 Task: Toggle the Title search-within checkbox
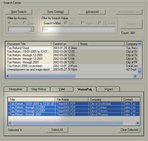pyautogui.click(x=66, y=23)
